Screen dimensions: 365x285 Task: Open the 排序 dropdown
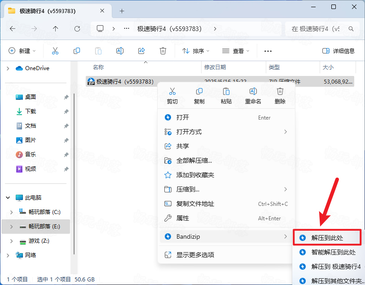tap(196, 51)
